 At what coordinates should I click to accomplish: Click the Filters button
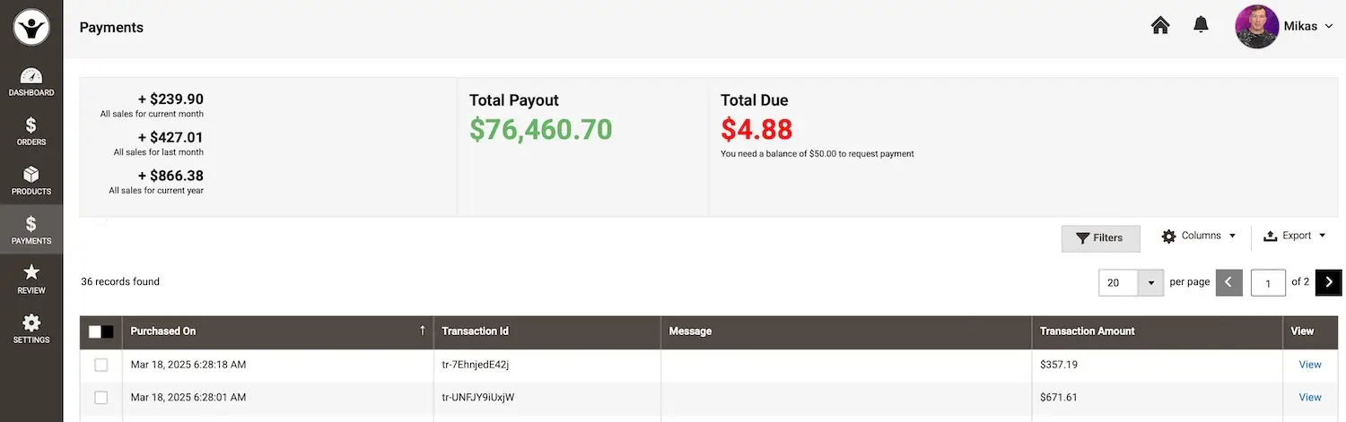1100,238
